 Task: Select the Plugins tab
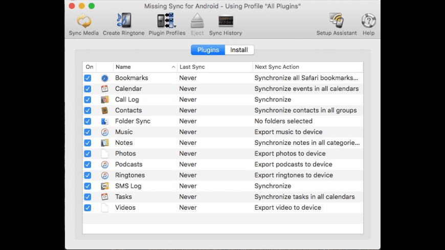(208, 50)
